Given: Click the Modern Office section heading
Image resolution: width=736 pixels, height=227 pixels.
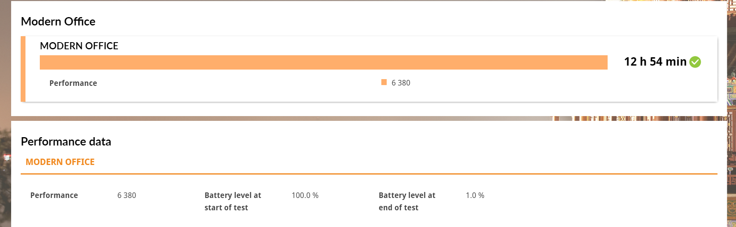Looking at the screenshot, I should coord(58,21).
